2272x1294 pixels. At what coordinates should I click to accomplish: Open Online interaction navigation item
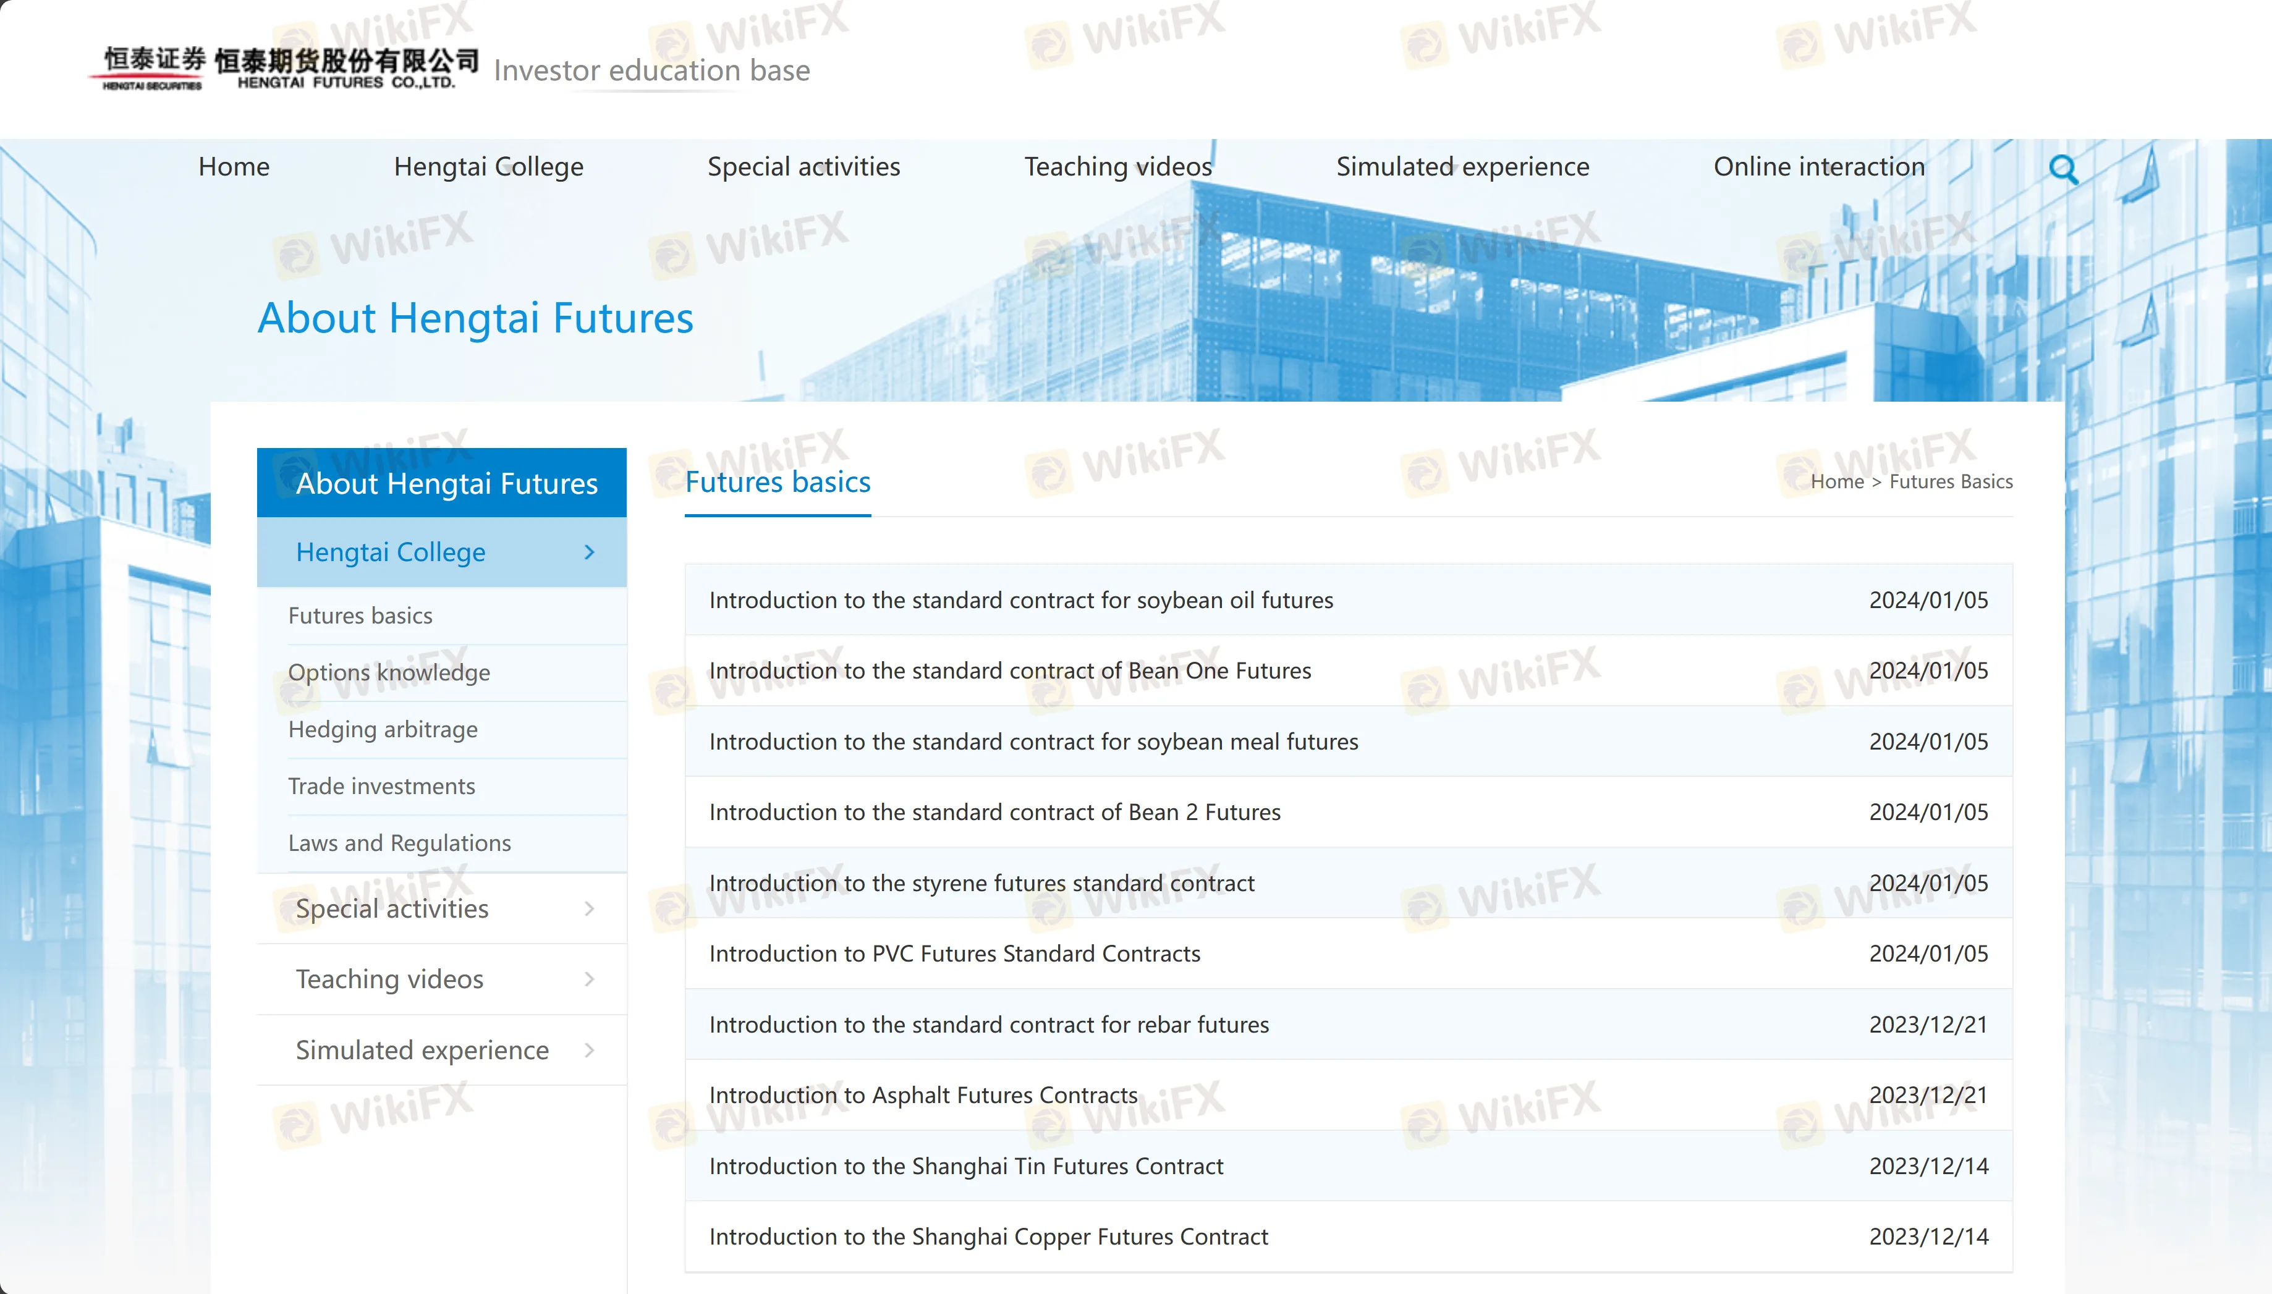(x=1819, y=166)
